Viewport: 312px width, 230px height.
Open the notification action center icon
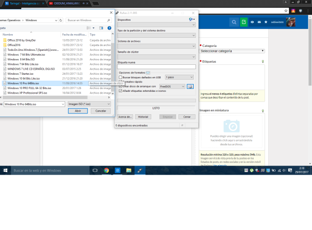pos(290,170)
